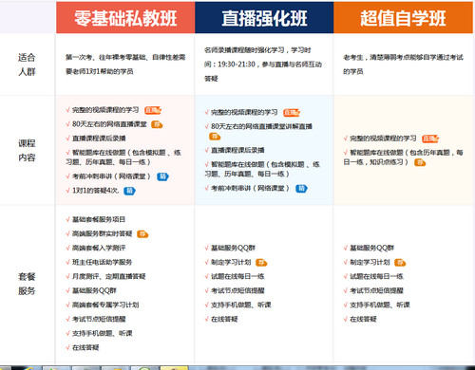This screenshot has height=370, width=475.
Task: Click 直播 badge in 超值自学班 course content
Action: pyautogui.click(x=430, y=139)
